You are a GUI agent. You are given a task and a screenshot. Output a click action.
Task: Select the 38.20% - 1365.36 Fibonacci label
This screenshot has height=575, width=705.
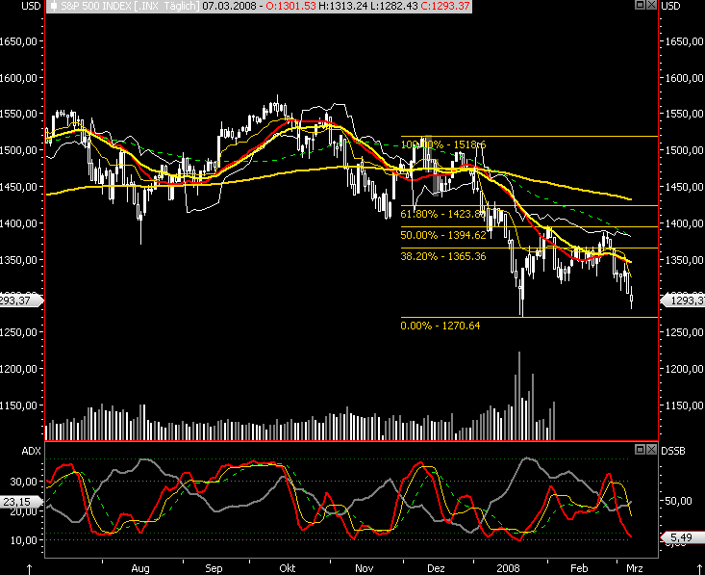click(x=442, y=256)
